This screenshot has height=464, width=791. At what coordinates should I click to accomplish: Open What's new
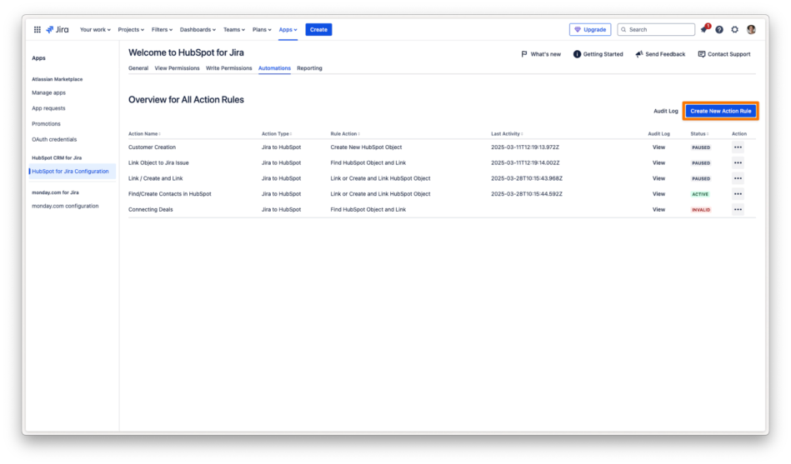tap(541, 54)
